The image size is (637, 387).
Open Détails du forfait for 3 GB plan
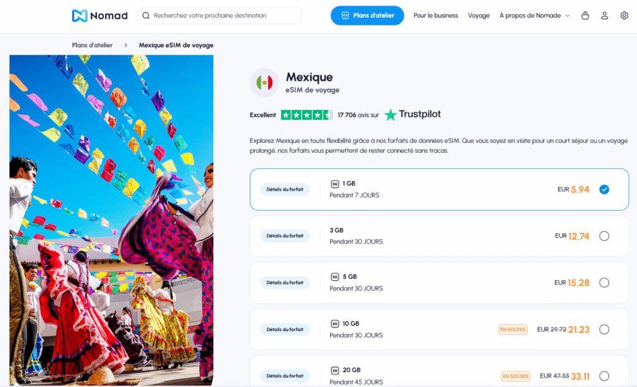pyautogui.click(x=285, y=236)
